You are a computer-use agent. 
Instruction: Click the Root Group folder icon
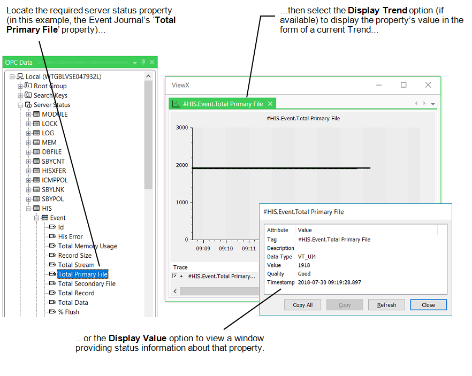tap(28, 86)
